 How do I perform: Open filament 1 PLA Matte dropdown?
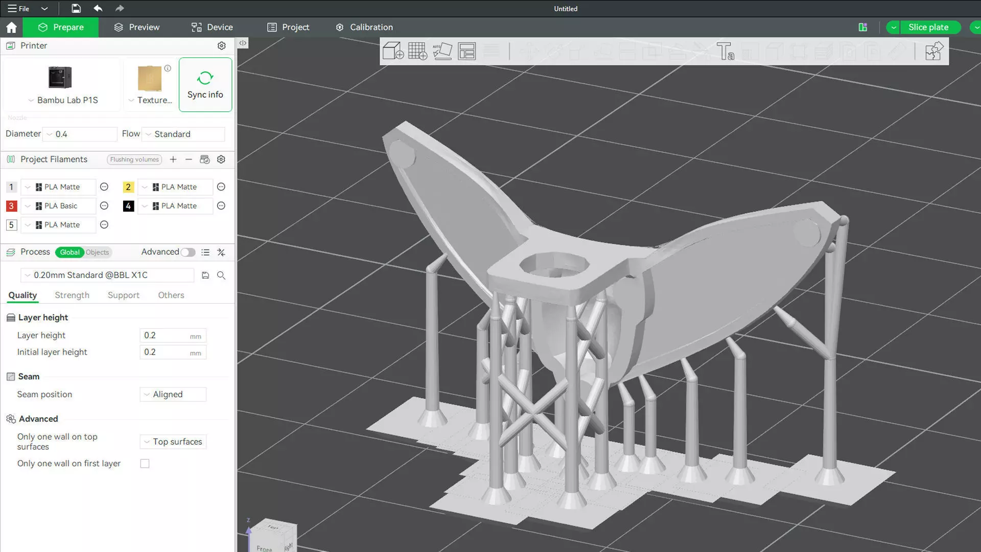(x=58, y=187)
